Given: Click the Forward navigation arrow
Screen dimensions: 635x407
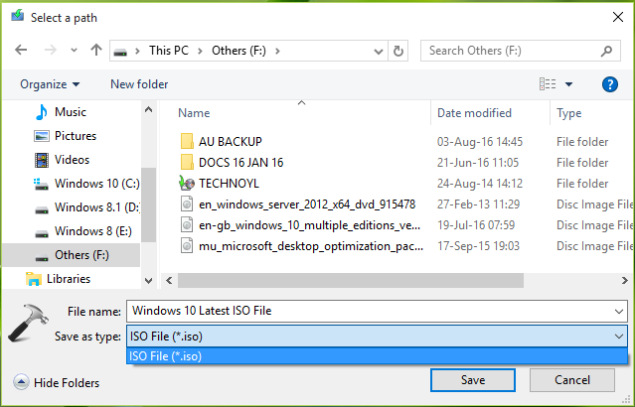Looking at the screenshot, I should click(x=51, y=51).
